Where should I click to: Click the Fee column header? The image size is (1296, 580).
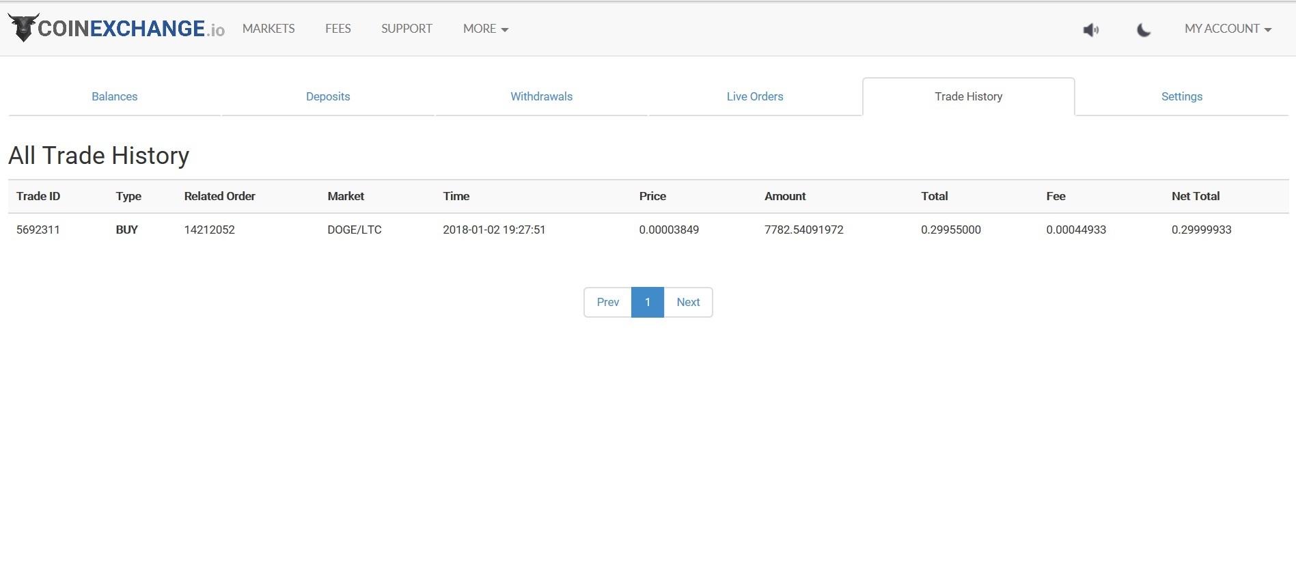pos(1056,196)
